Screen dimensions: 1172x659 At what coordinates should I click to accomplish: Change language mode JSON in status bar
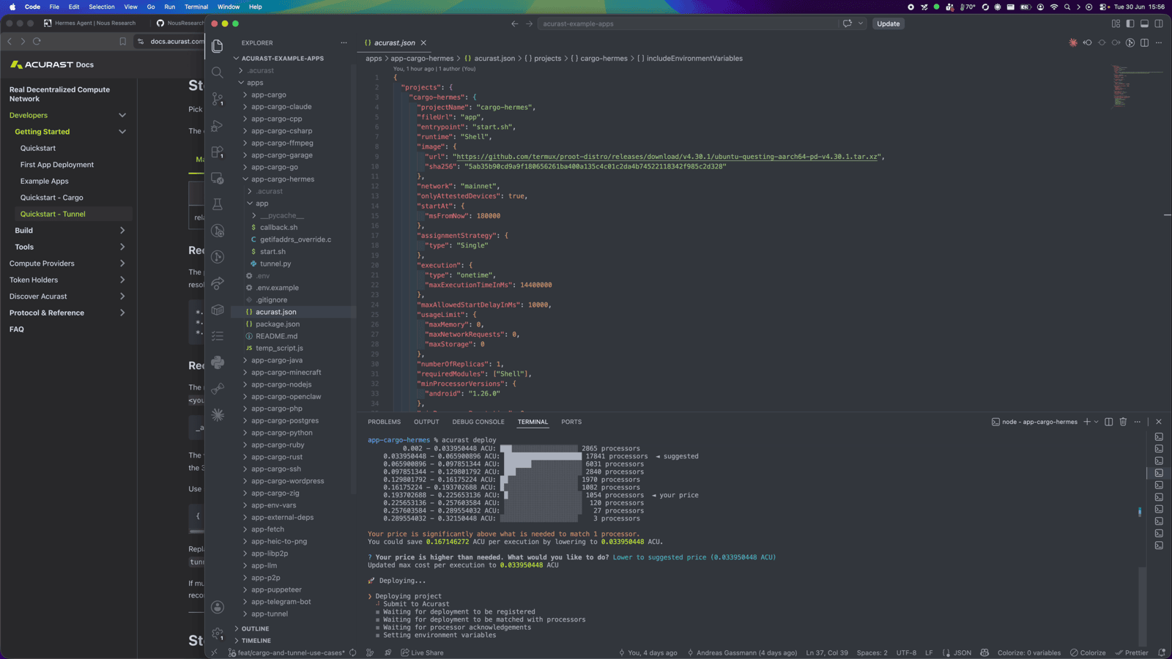pyautogui.click(x=962, y=652)
